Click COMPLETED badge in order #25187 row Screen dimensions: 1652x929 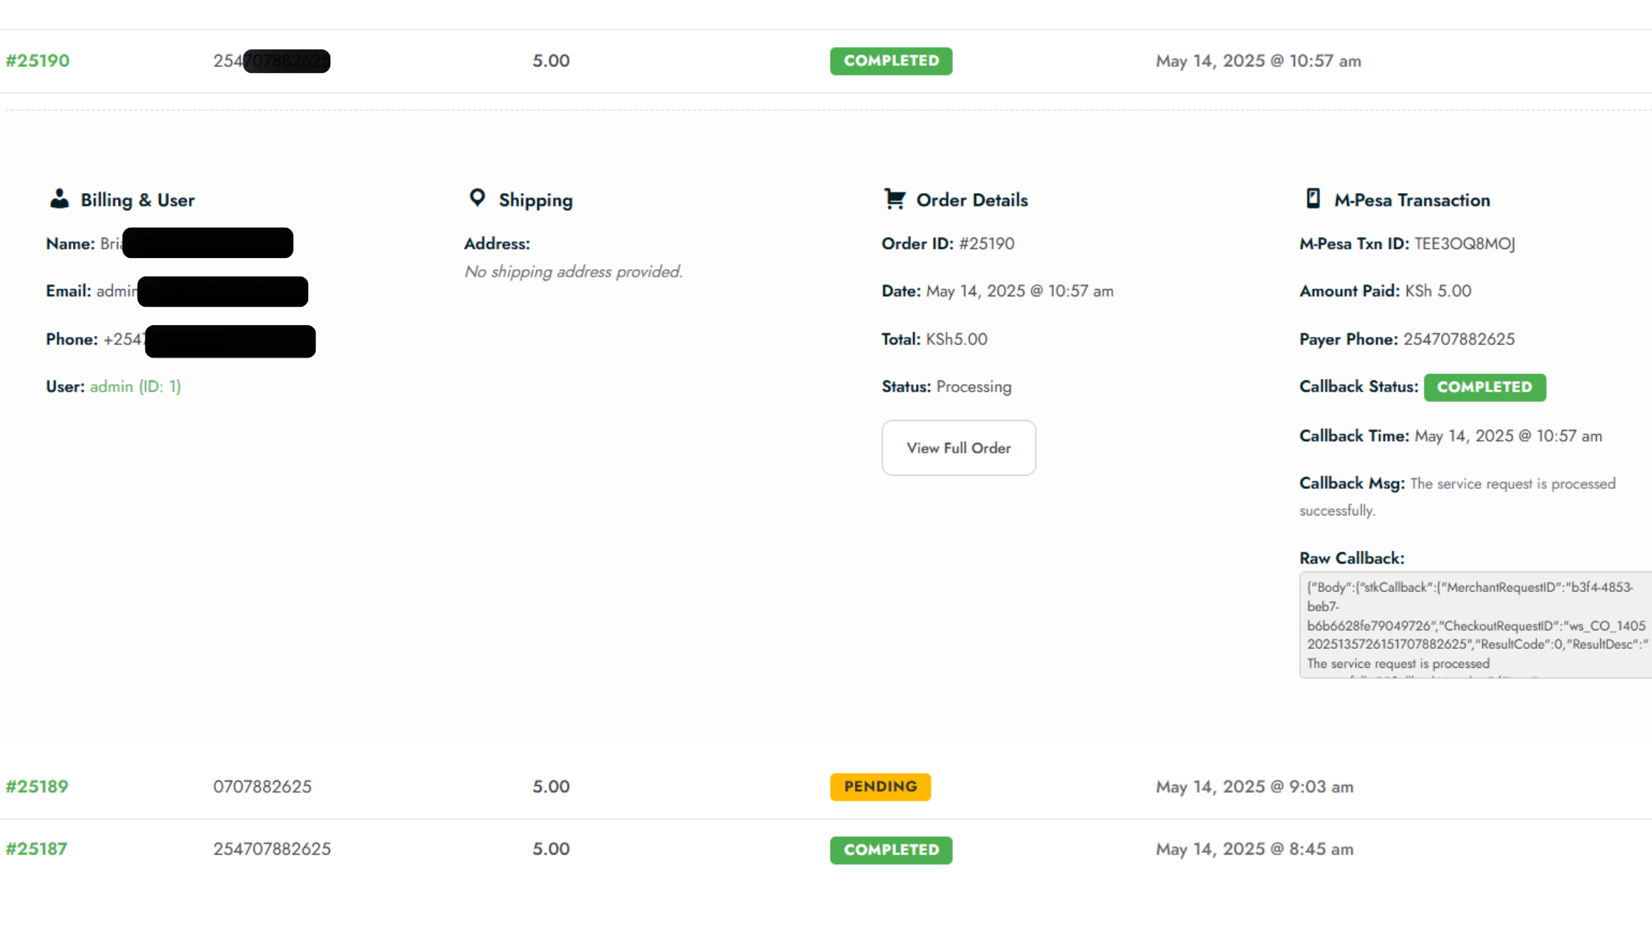pyautogui.click(x=891, y=849)
